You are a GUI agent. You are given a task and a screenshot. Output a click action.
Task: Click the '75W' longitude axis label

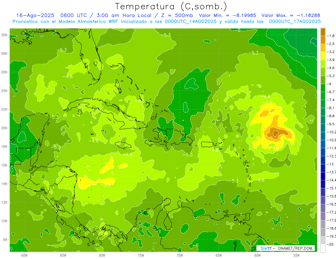(141, 256)
